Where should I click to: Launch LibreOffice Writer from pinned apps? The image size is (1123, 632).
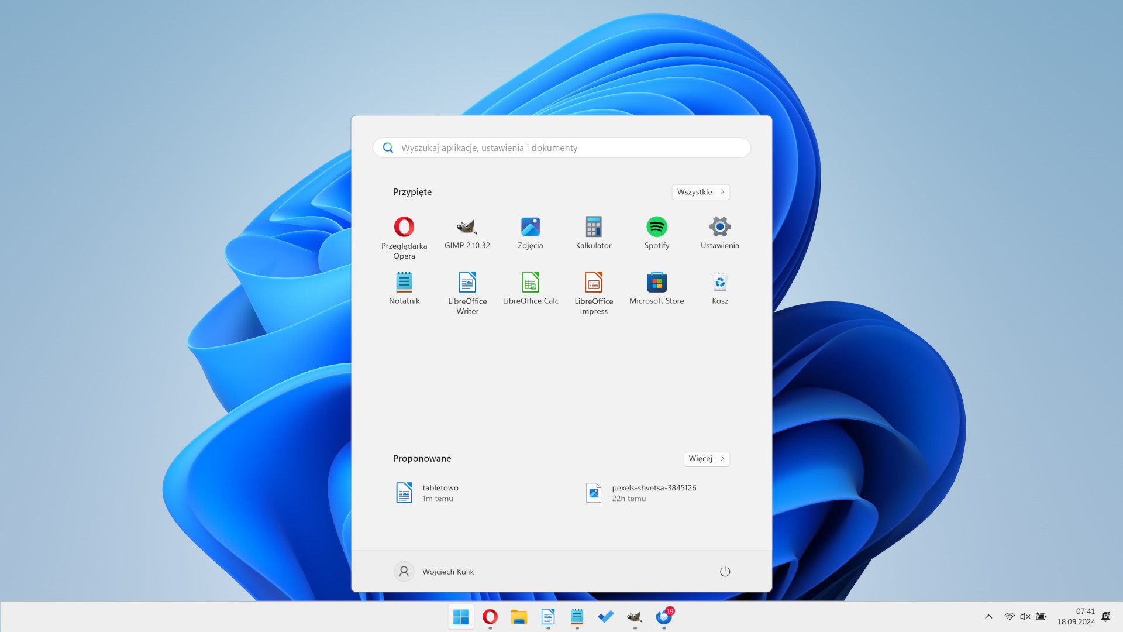(x=467, y=293)
